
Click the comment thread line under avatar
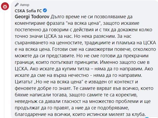click(4, 64)
